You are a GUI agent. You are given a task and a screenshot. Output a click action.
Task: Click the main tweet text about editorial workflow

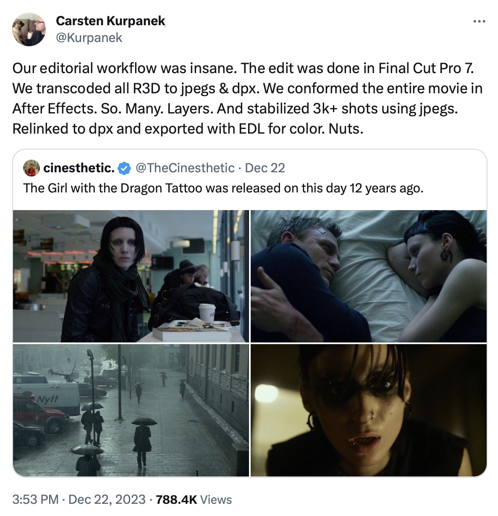[248, 98]
